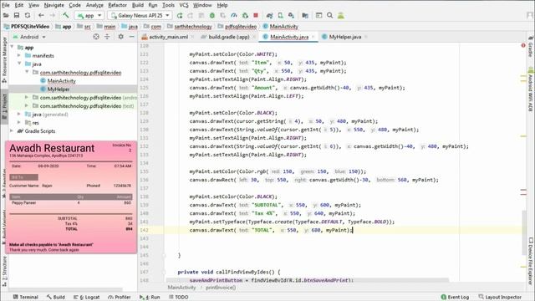Open the Terminal tool window

[26, 297]
